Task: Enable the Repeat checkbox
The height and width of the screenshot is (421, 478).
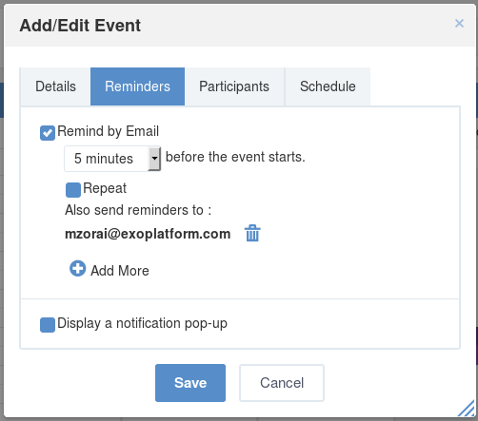Action: tap(73, 190)
